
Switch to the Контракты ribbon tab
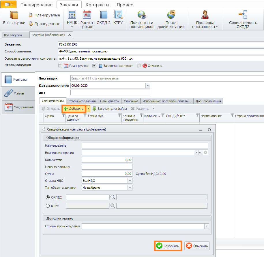(x=97, y=5)
